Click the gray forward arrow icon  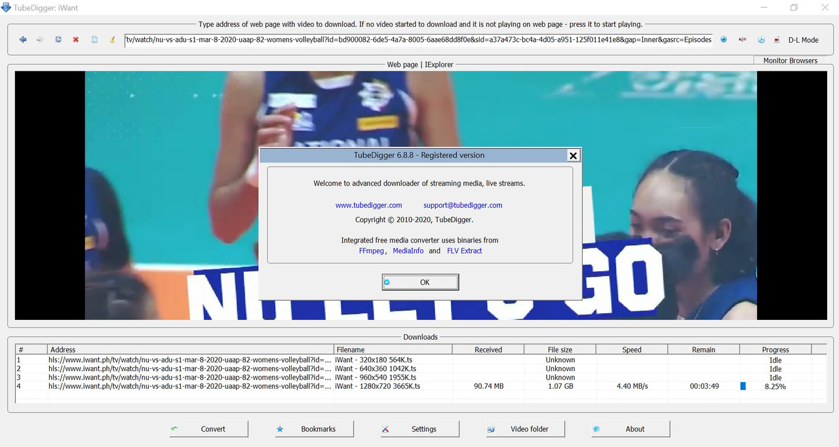(40, 40)
